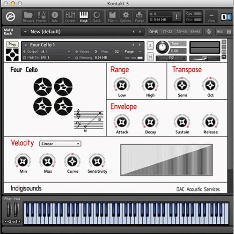This screenshot has height=234, width=234.
Task: Click the Range Low knob
Action: coord(122,85)
